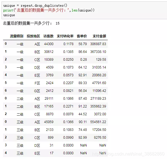Screen dimensions: 167x159
Task: Click the payment amount 355662.39
Action: pyautogui.click(x=98, y=106)
